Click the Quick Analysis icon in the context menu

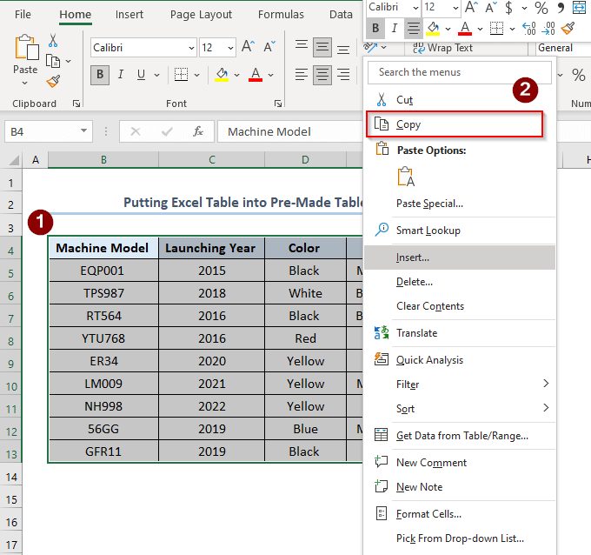tap(381, 359)
